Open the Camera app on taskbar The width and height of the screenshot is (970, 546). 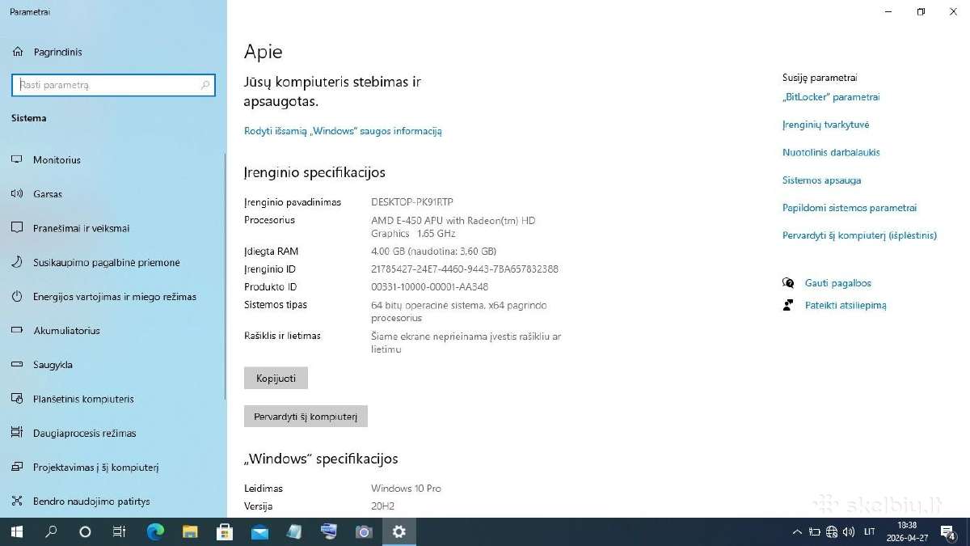(364, 531)
